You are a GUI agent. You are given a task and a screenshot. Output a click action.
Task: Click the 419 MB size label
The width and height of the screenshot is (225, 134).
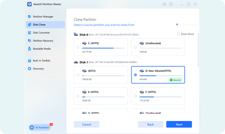point(143,80)
